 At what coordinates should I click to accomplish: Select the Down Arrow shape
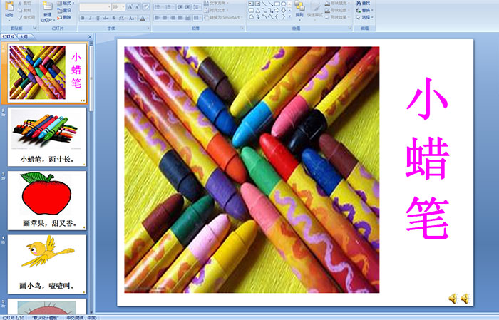tap(283, 10)
